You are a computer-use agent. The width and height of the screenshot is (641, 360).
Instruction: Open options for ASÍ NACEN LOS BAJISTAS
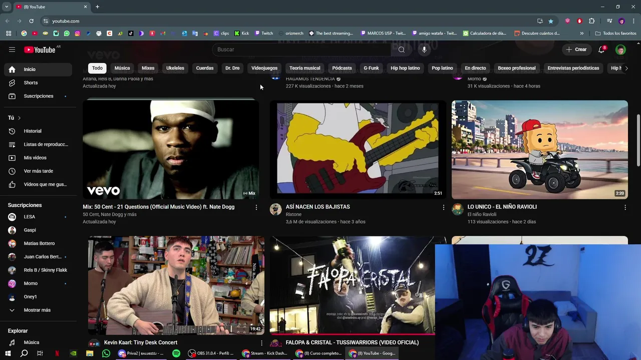tap(443, 207)
